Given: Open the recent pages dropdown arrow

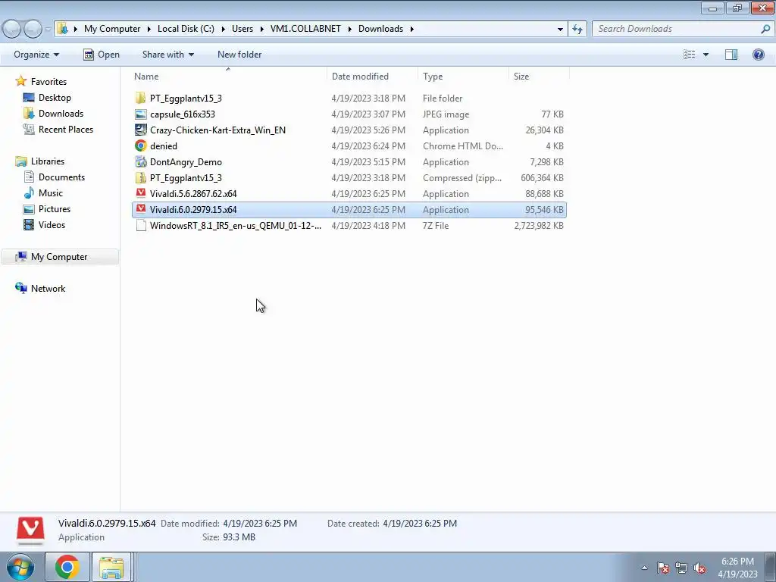Looking at the screenshot, I should 48,29.
